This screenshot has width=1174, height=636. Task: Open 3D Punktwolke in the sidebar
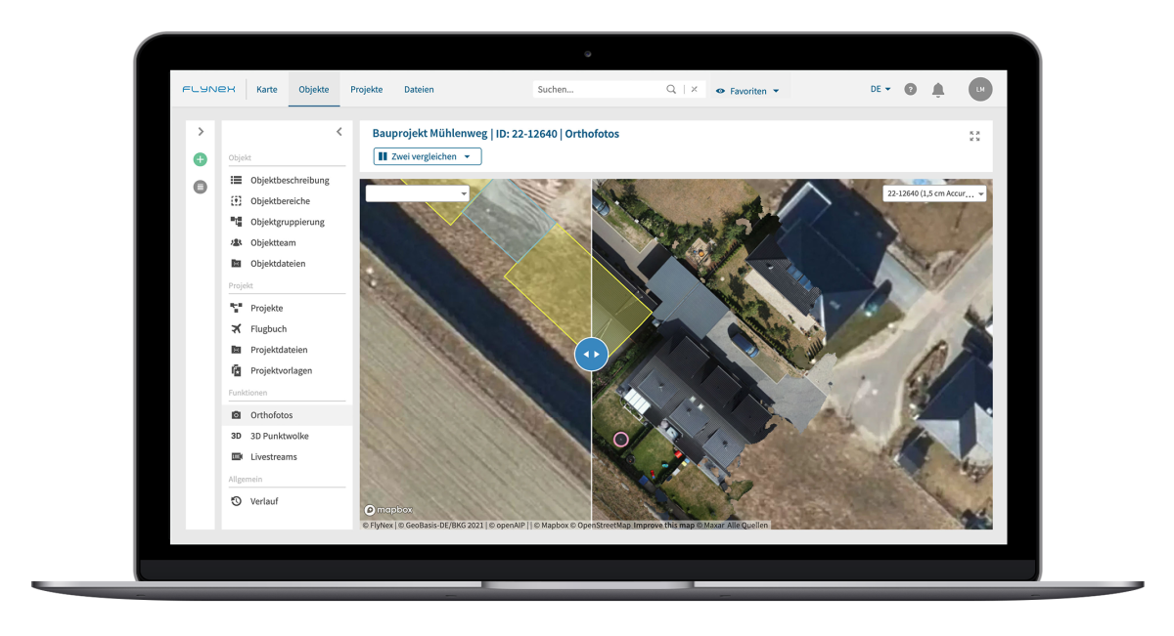[x=279, y=436]
